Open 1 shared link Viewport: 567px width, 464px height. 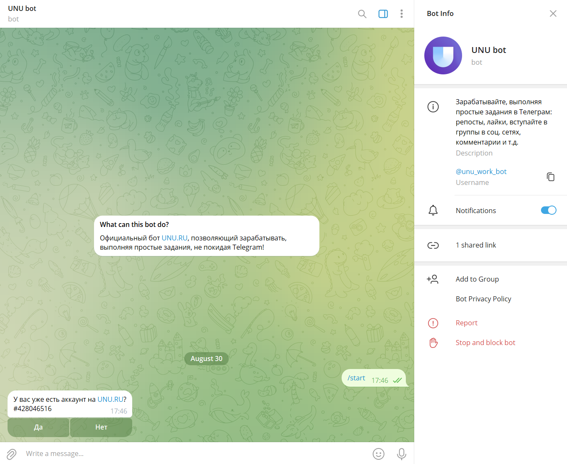coord(476,245)
